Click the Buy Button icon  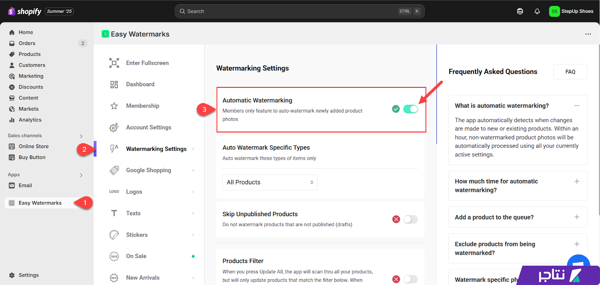point(12,157)
